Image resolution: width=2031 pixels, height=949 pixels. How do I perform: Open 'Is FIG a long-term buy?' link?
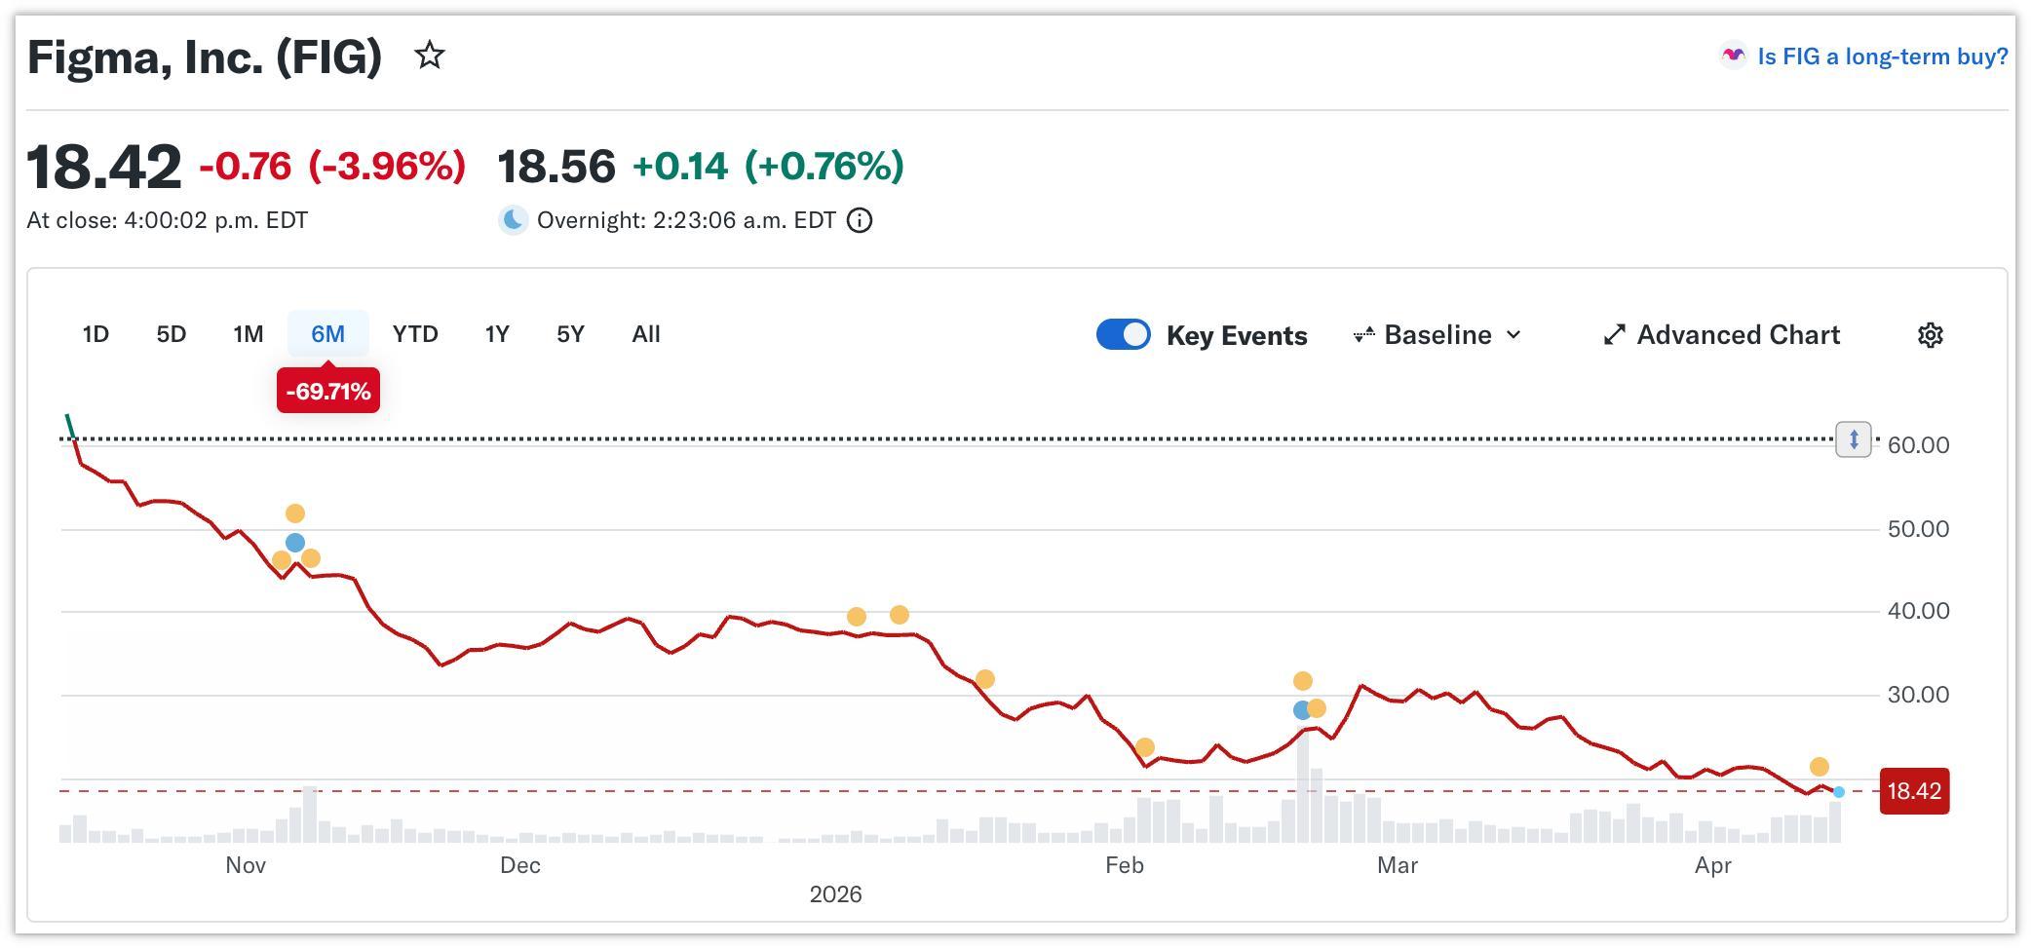pos(1881,57)
